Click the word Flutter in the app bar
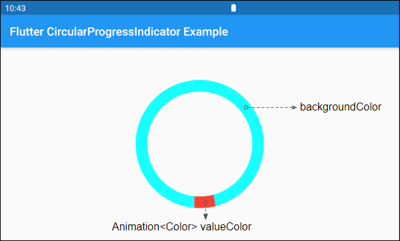Viewport: 400px width, 241px height. (27, 31)
